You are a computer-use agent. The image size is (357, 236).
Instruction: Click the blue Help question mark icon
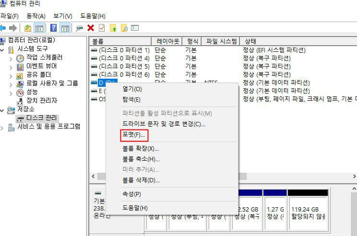click(x=53, y=28)
